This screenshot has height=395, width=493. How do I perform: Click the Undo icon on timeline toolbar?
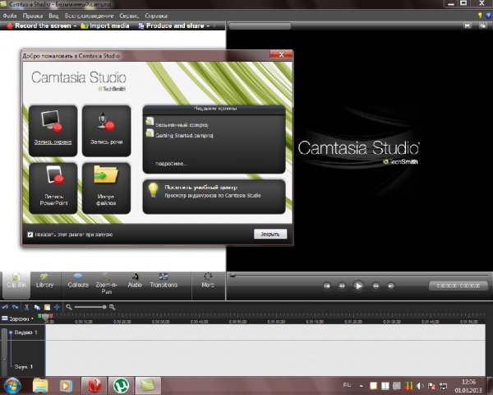click(6, 307)
